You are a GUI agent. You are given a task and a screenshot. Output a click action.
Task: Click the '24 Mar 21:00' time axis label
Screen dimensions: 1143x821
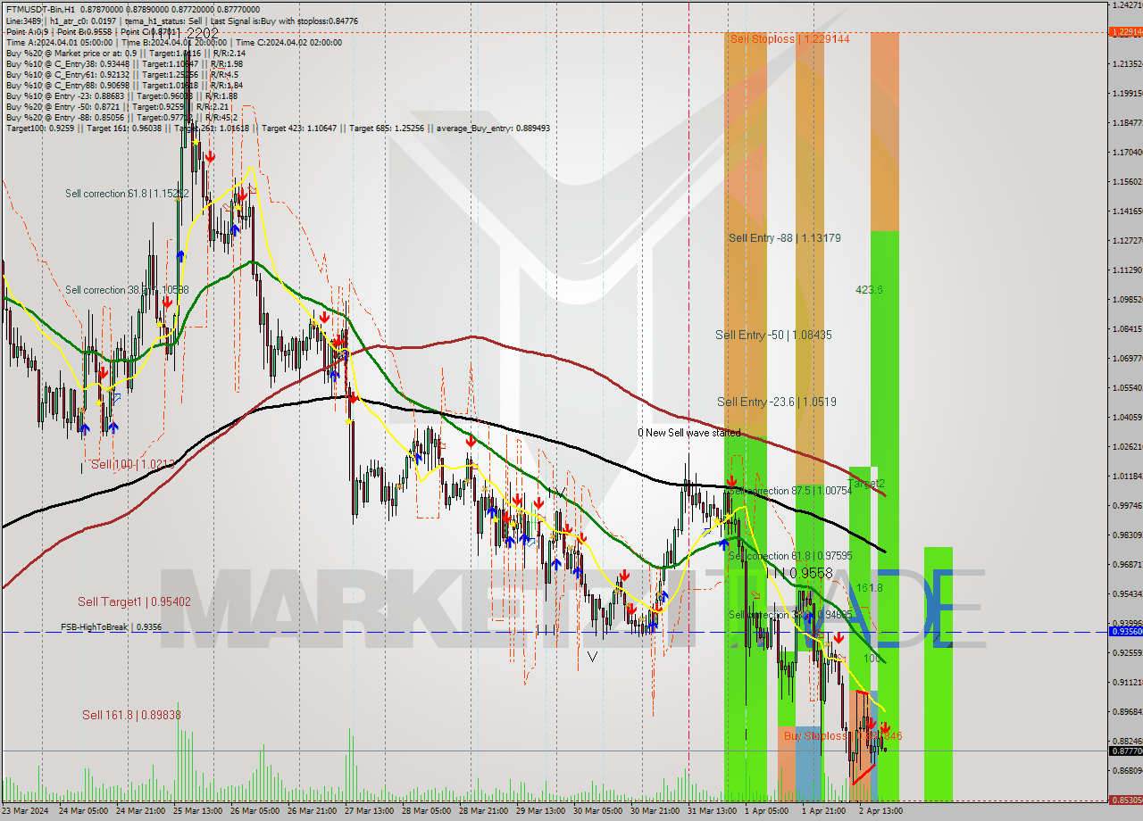[140, 811]
